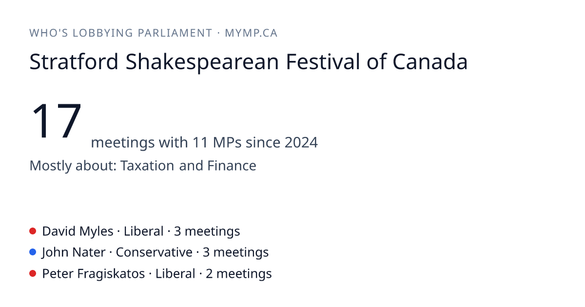
Task: Click the since 2024 text
Action: point(282,143)
